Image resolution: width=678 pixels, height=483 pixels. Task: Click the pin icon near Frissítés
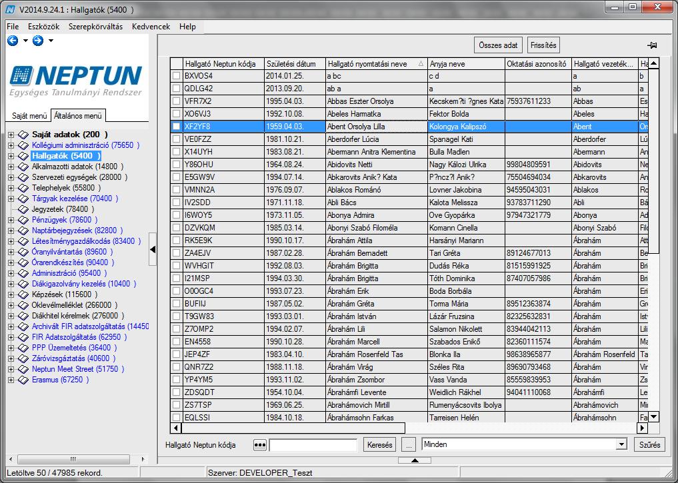[652, 45]
